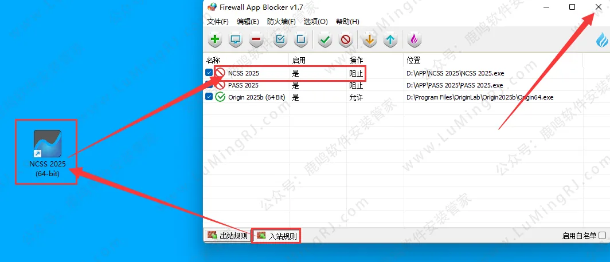Select the NCSS 2025 desktop shortcut
The image size is (610, 262).
[47, 153]
